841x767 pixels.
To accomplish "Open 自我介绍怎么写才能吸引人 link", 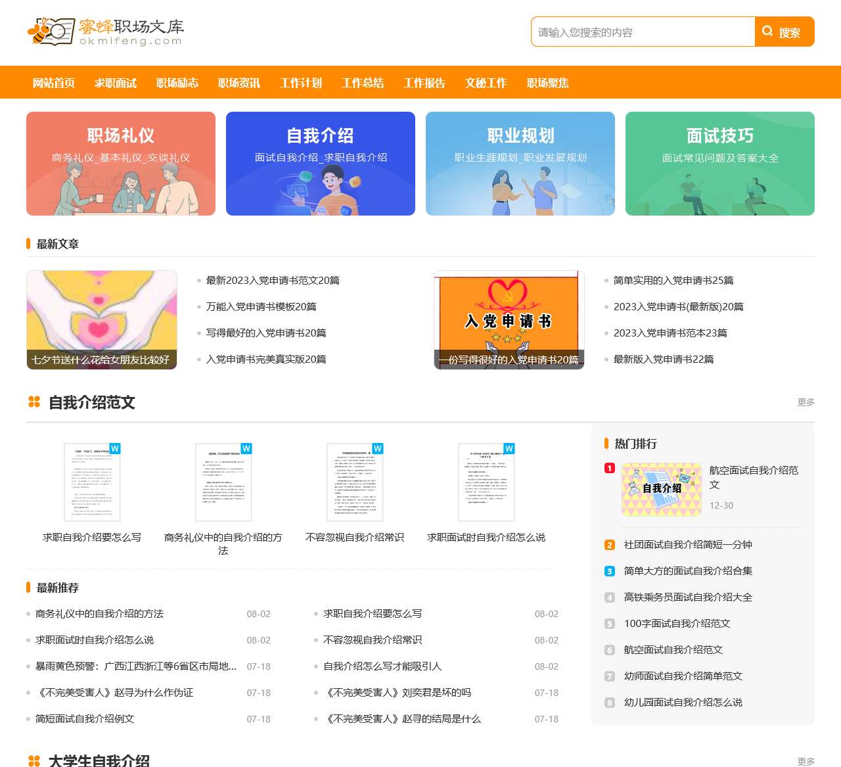I will pos(382,666).
